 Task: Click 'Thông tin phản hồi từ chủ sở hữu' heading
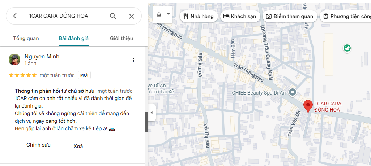point(55,91)
